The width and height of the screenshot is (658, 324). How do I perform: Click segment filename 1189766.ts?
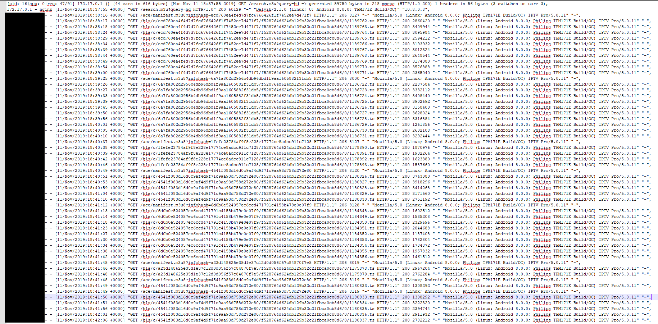(362, 44)
